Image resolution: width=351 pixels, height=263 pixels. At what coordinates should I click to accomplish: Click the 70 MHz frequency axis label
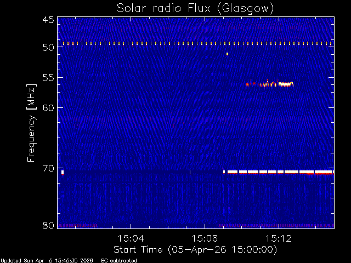click(48, 168)
